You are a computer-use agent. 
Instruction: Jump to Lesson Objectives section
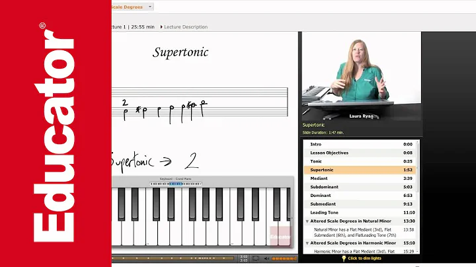click(x=360, y=153)
